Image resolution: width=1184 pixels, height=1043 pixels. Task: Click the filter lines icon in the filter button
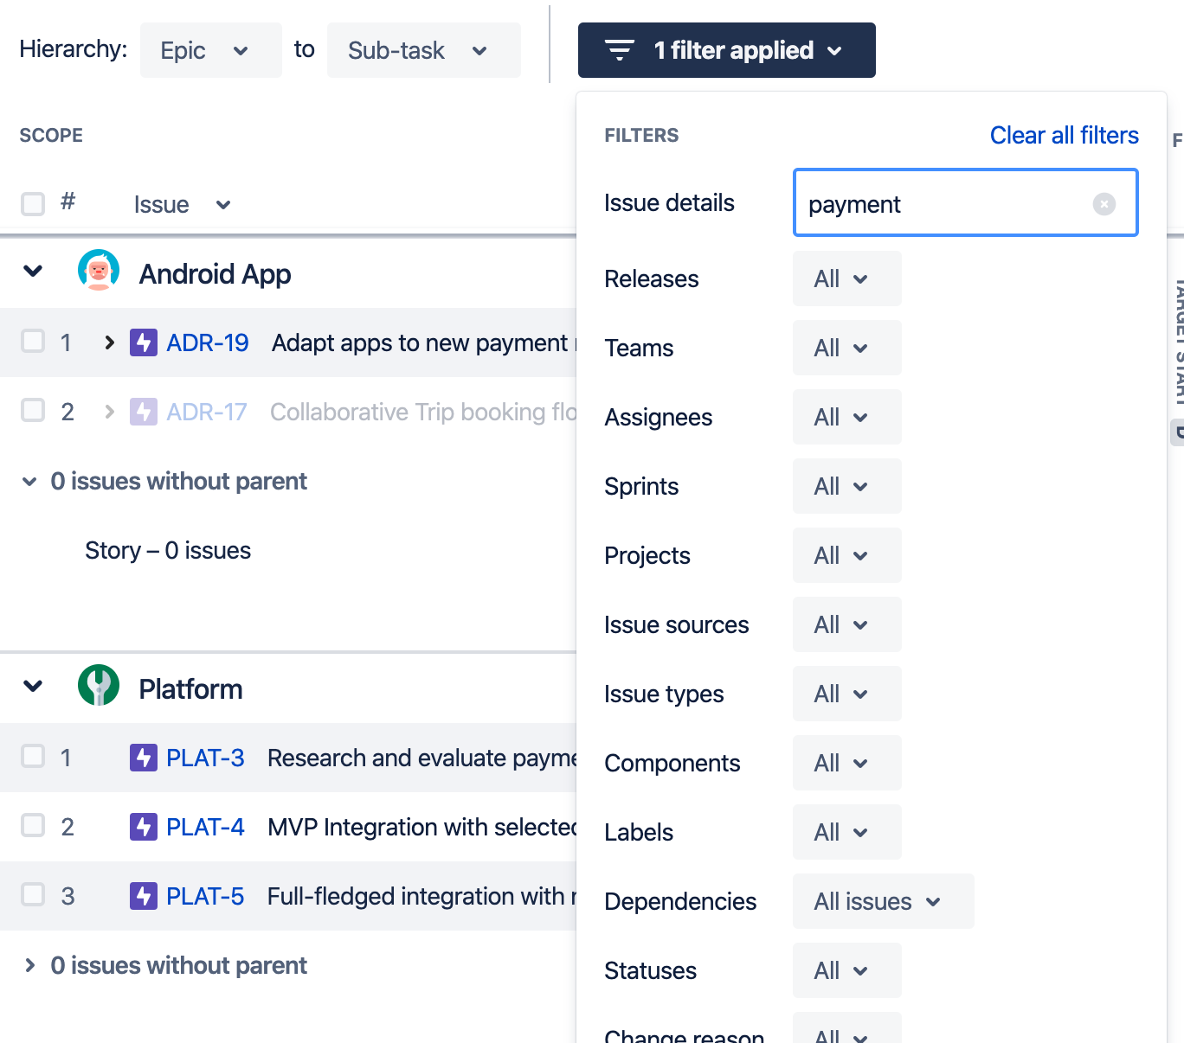coord(620,50)
